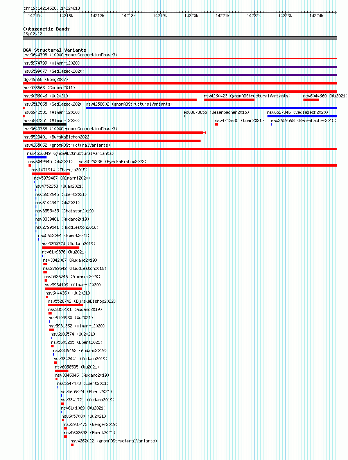Open nsv6106574 (Wu2021) label

pos(73,334)
